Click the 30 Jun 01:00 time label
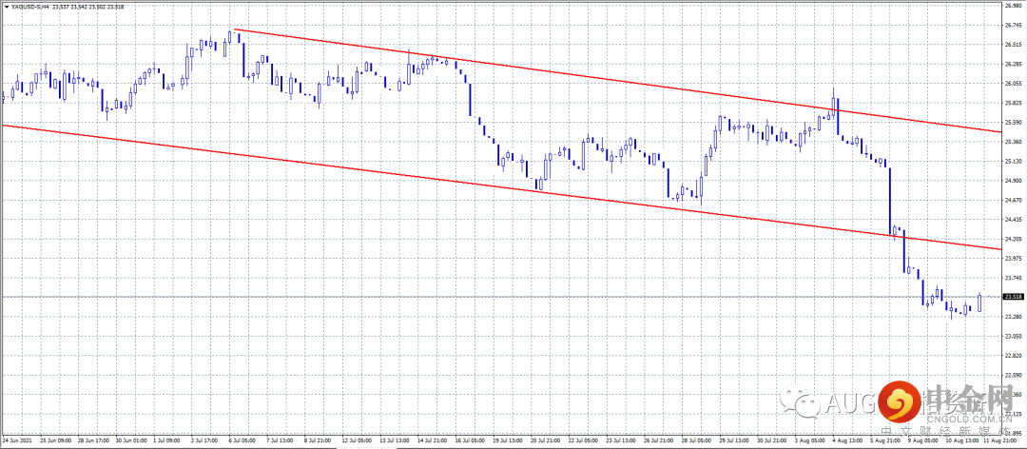This screenshot has width=1027, height=449. pos(131,440)
